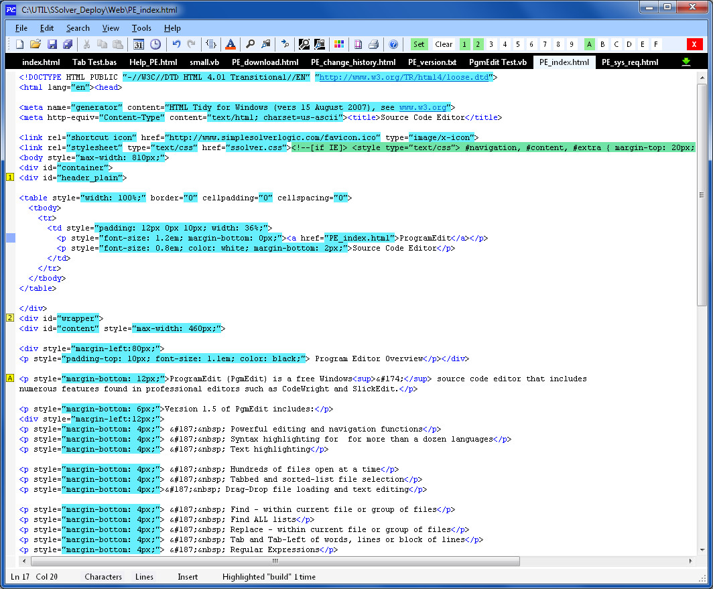Click the red X close file button
This screenshot has width=713, height=589.
694,44
